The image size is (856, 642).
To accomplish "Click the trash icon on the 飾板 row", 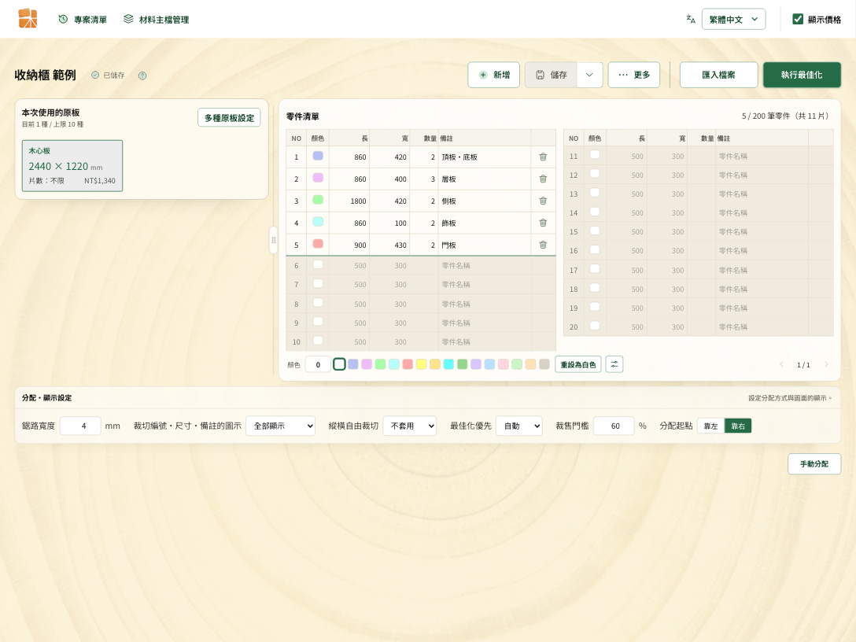I will (x=543, y=223).
